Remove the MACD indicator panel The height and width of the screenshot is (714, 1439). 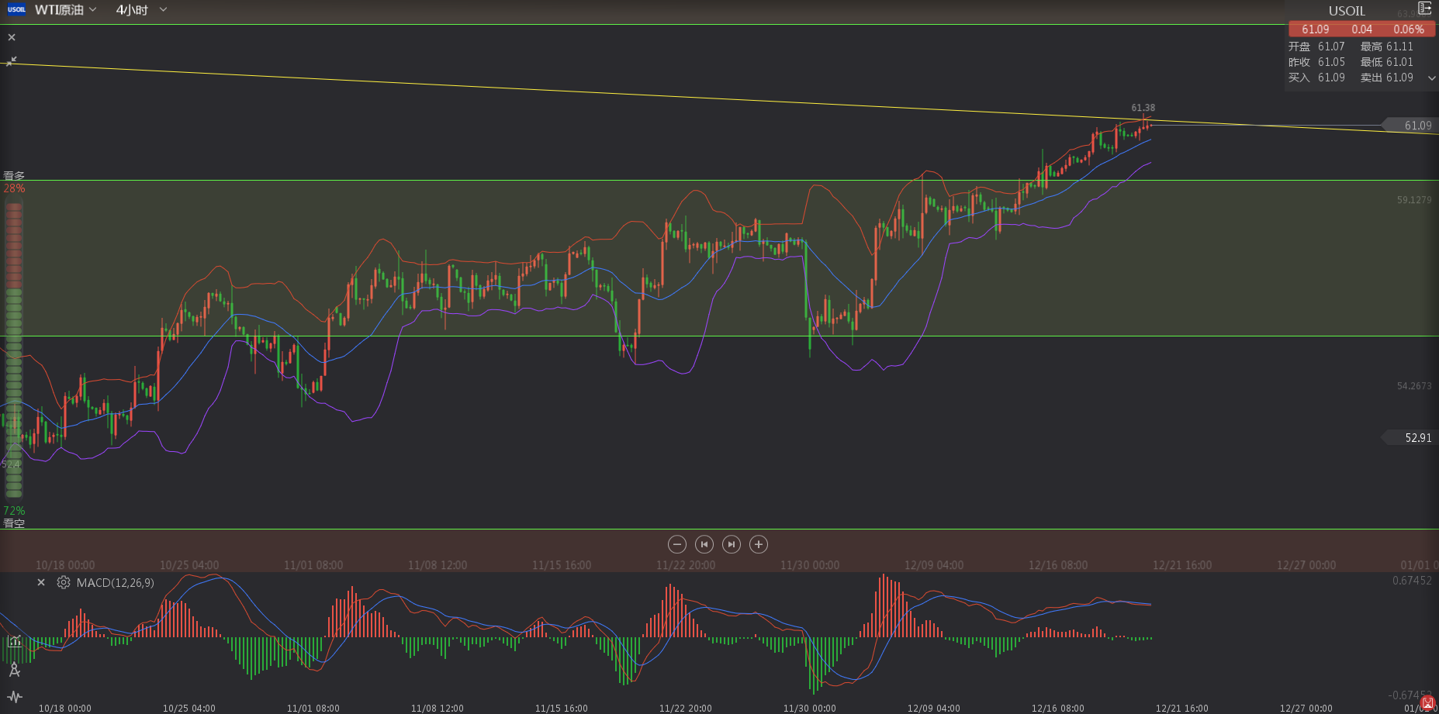coord(41,582)
